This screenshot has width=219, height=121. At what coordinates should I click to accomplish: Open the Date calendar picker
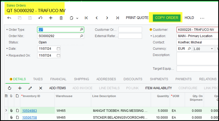coord(58,49)
